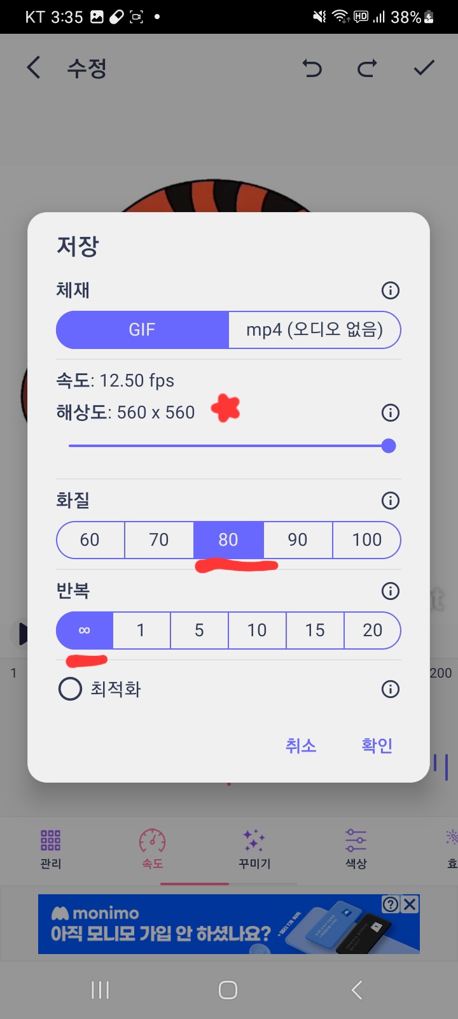Image resolution: width=458 pixels, height=1019 pixels.
Task: Open the info icon for 최적화
Action: 390,689
